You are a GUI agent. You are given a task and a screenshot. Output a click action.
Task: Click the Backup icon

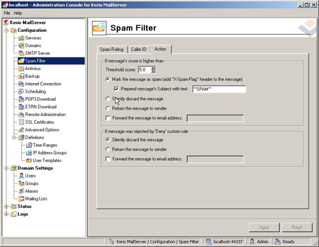(x=21, y=76)
